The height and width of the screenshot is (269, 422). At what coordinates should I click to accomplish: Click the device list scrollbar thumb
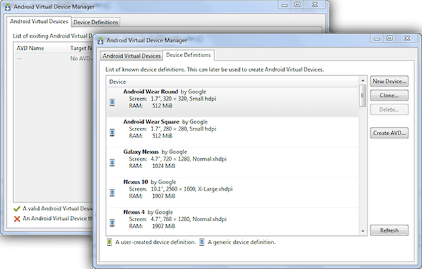(x=363, y=95)
